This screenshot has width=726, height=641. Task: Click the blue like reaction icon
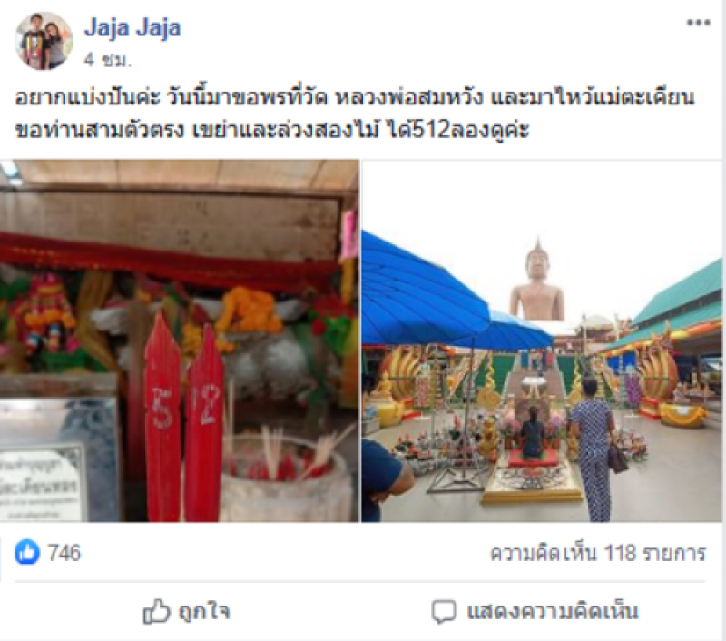[27, 552]
